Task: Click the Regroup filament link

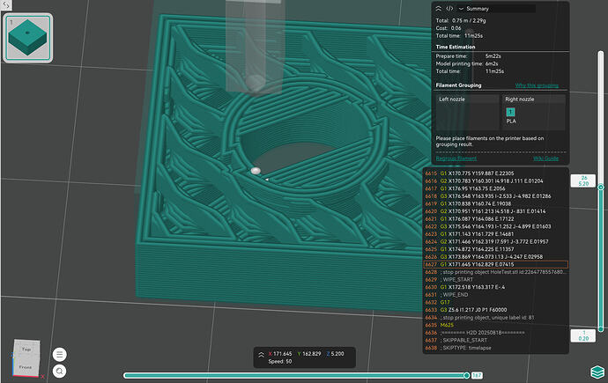Action: 456,158
